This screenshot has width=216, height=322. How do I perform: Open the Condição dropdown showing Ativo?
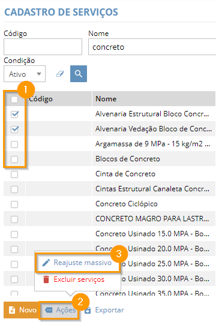pos(25,74)
